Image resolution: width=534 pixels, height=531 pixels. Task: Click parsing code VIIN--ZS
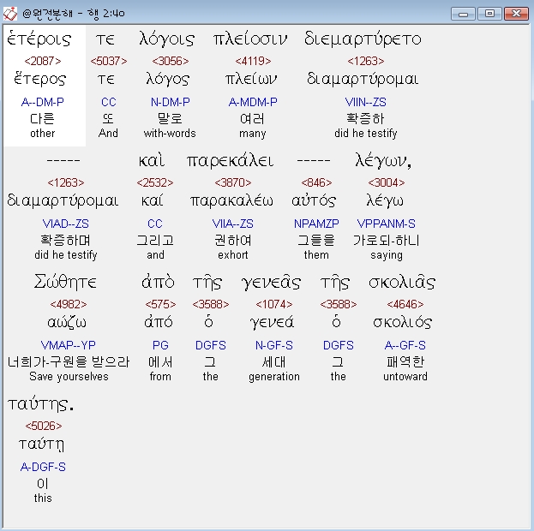coord(366,102)
